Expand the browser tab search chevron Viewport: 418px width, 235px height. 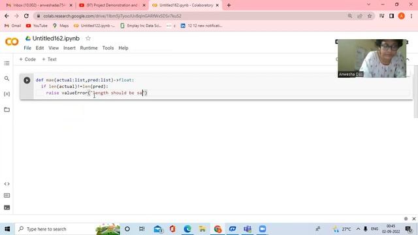368,5
